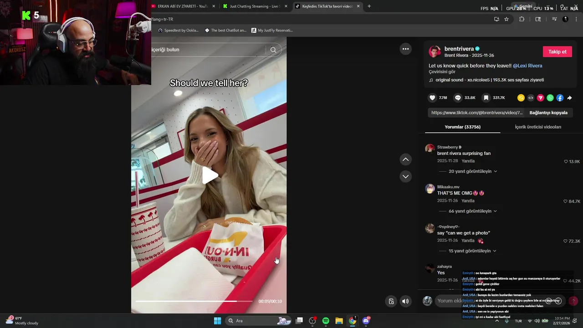Share the video to WhatsApp
The width and height of the screenshot is (583, 328).
tap(550, 97)
